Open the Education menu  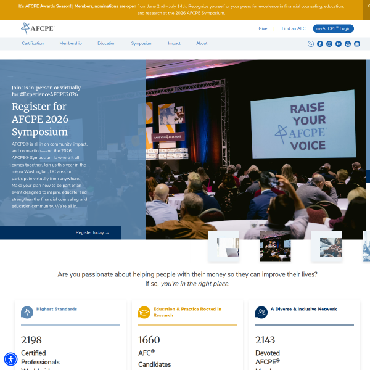(x=107, y=43)
